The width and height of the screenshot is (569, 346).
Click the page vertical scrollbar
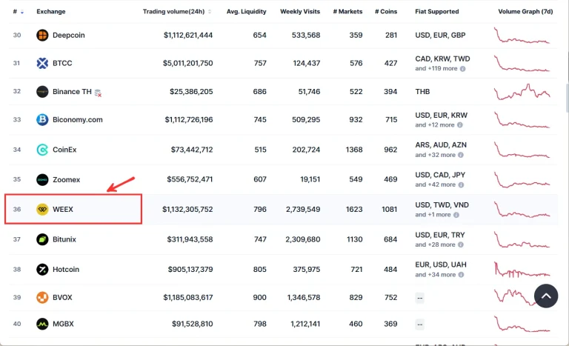click(567, 98)
